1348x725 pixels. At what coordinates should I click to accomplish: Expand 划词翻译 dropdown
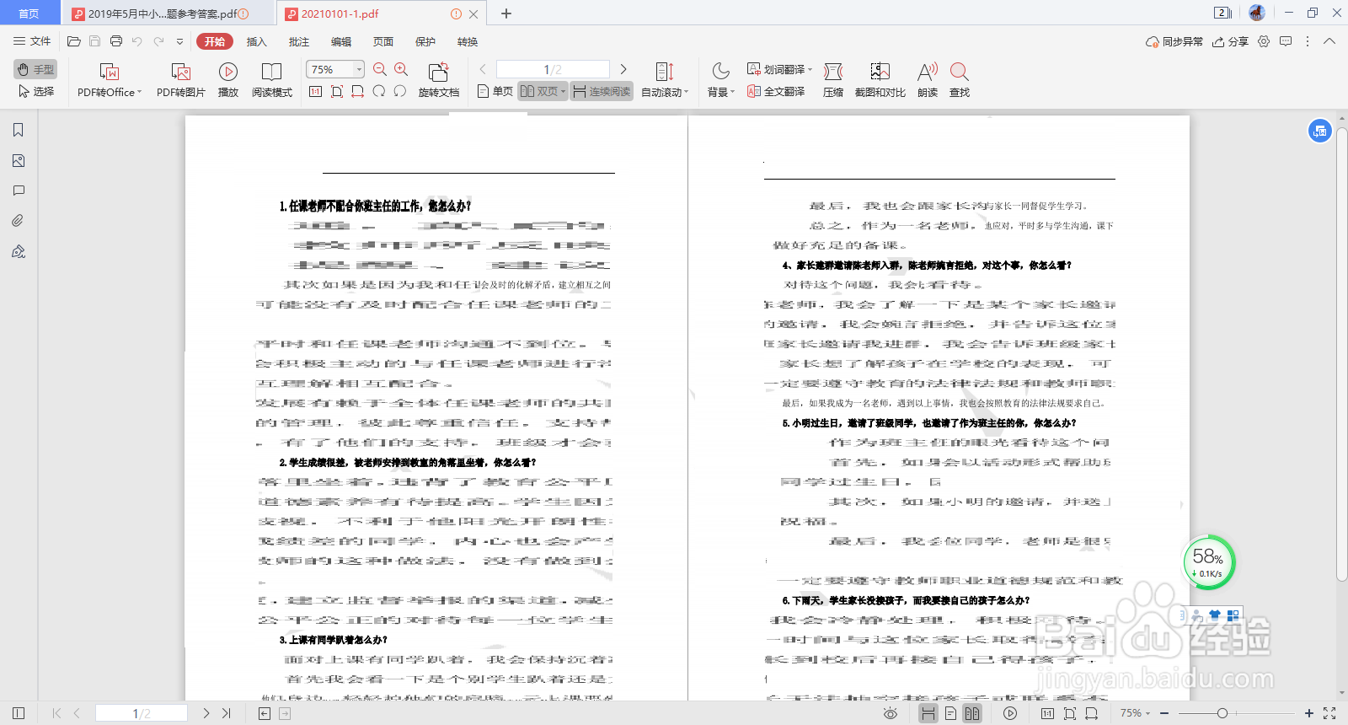(810, 70)
